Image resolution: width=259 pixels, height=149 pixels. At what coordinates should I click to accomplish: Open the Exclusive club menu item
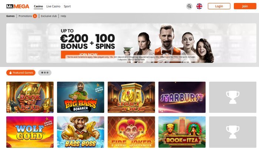coord(49,16)
